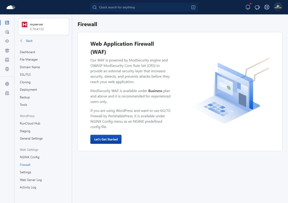Open RunCloud Hub under WordPress
Viewport: 288px width, 203px height.
(x=30, y=124)
